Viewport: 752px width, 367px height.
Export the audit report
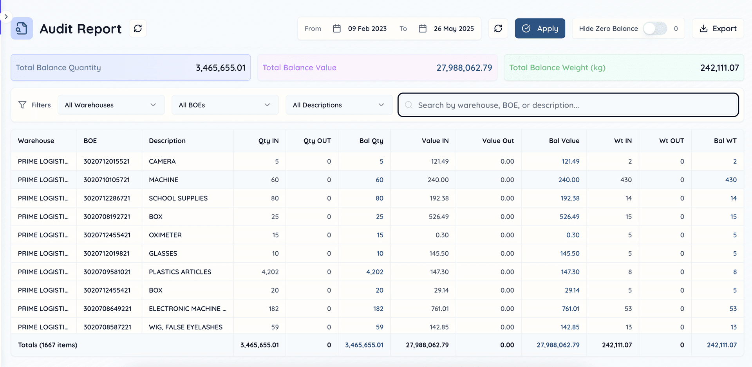(718, 29)
